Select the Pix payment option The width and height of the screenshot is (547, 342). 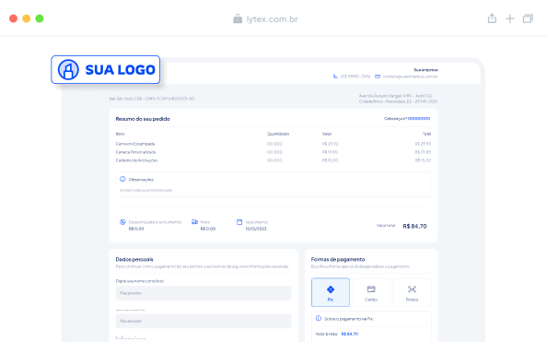tap(331, 292)
